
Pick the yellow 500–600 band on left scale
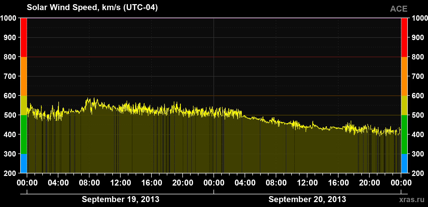(x=24, y=105)
